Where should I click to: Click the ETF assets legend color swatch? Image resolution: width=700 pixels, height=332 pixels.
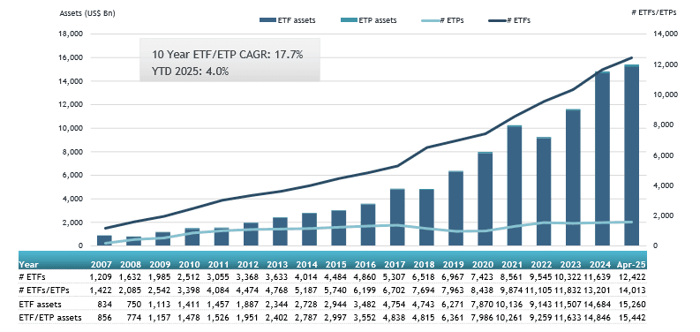click(267, 20)
